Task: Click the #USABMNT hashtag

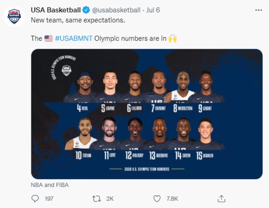Action: pyautogui.click(x=74, y=38)
